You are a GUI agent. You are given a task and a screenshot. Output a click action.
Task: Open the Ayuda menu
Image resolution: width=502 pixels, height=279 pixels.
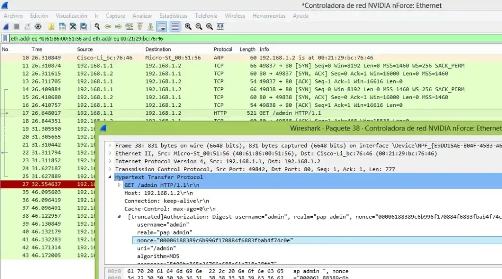301,16
